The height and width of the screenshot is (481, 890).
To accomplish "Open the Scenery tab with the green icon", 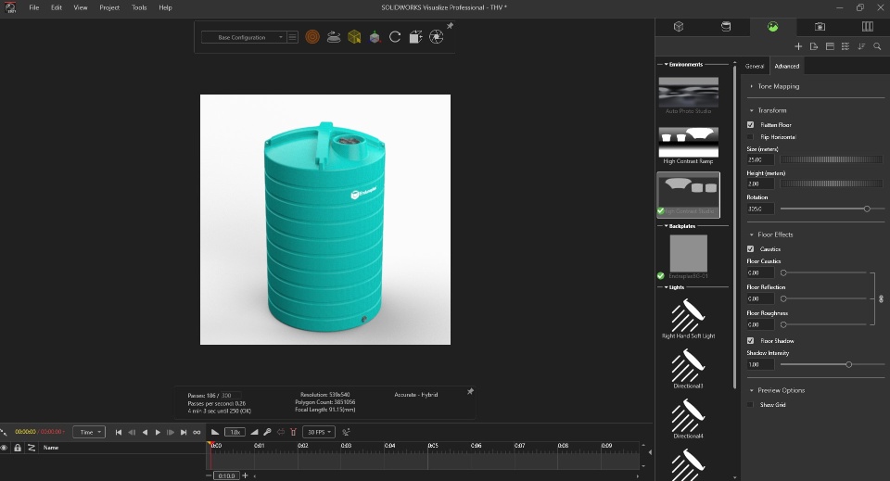I will coord(772,27).
